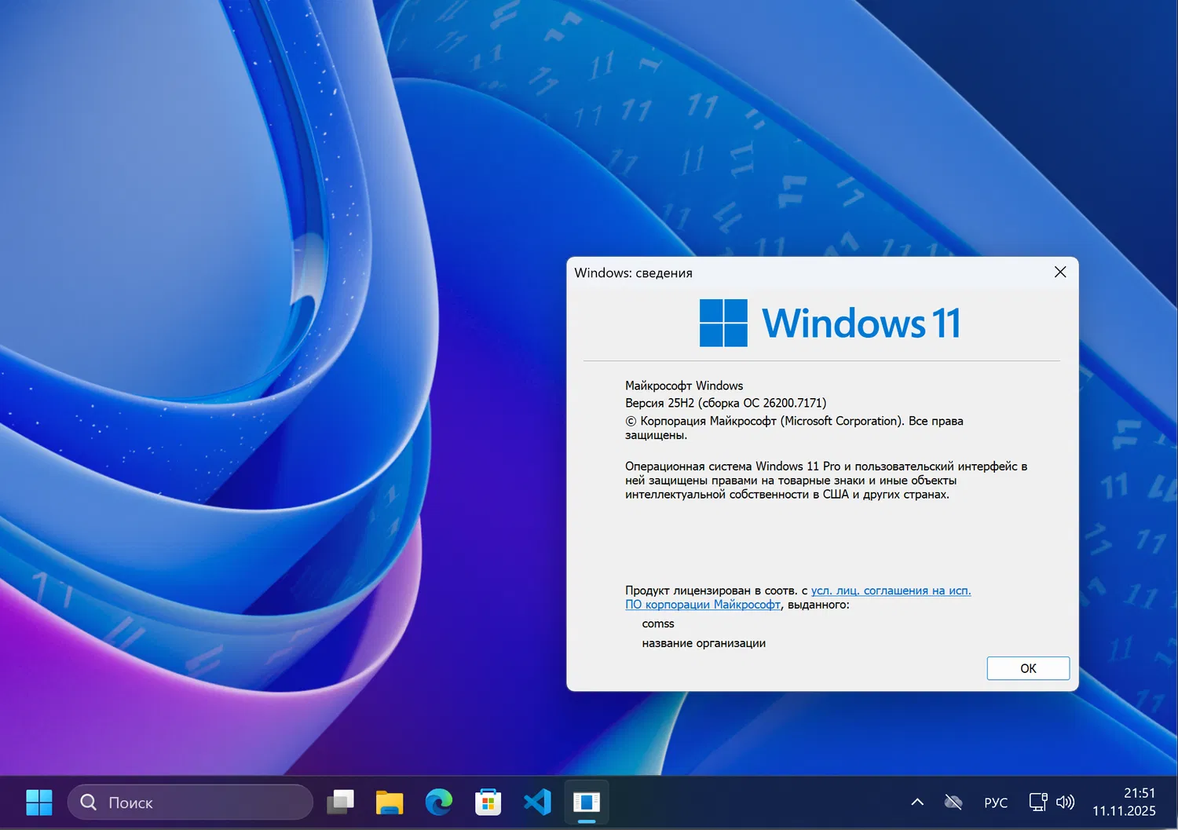Click the Поиск search box
The height and width of the screenshot is (830, 1178).
click(188, 802)
